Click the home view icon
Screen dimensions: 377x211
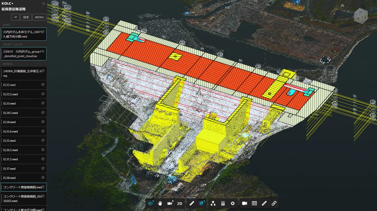coord(342,5)
